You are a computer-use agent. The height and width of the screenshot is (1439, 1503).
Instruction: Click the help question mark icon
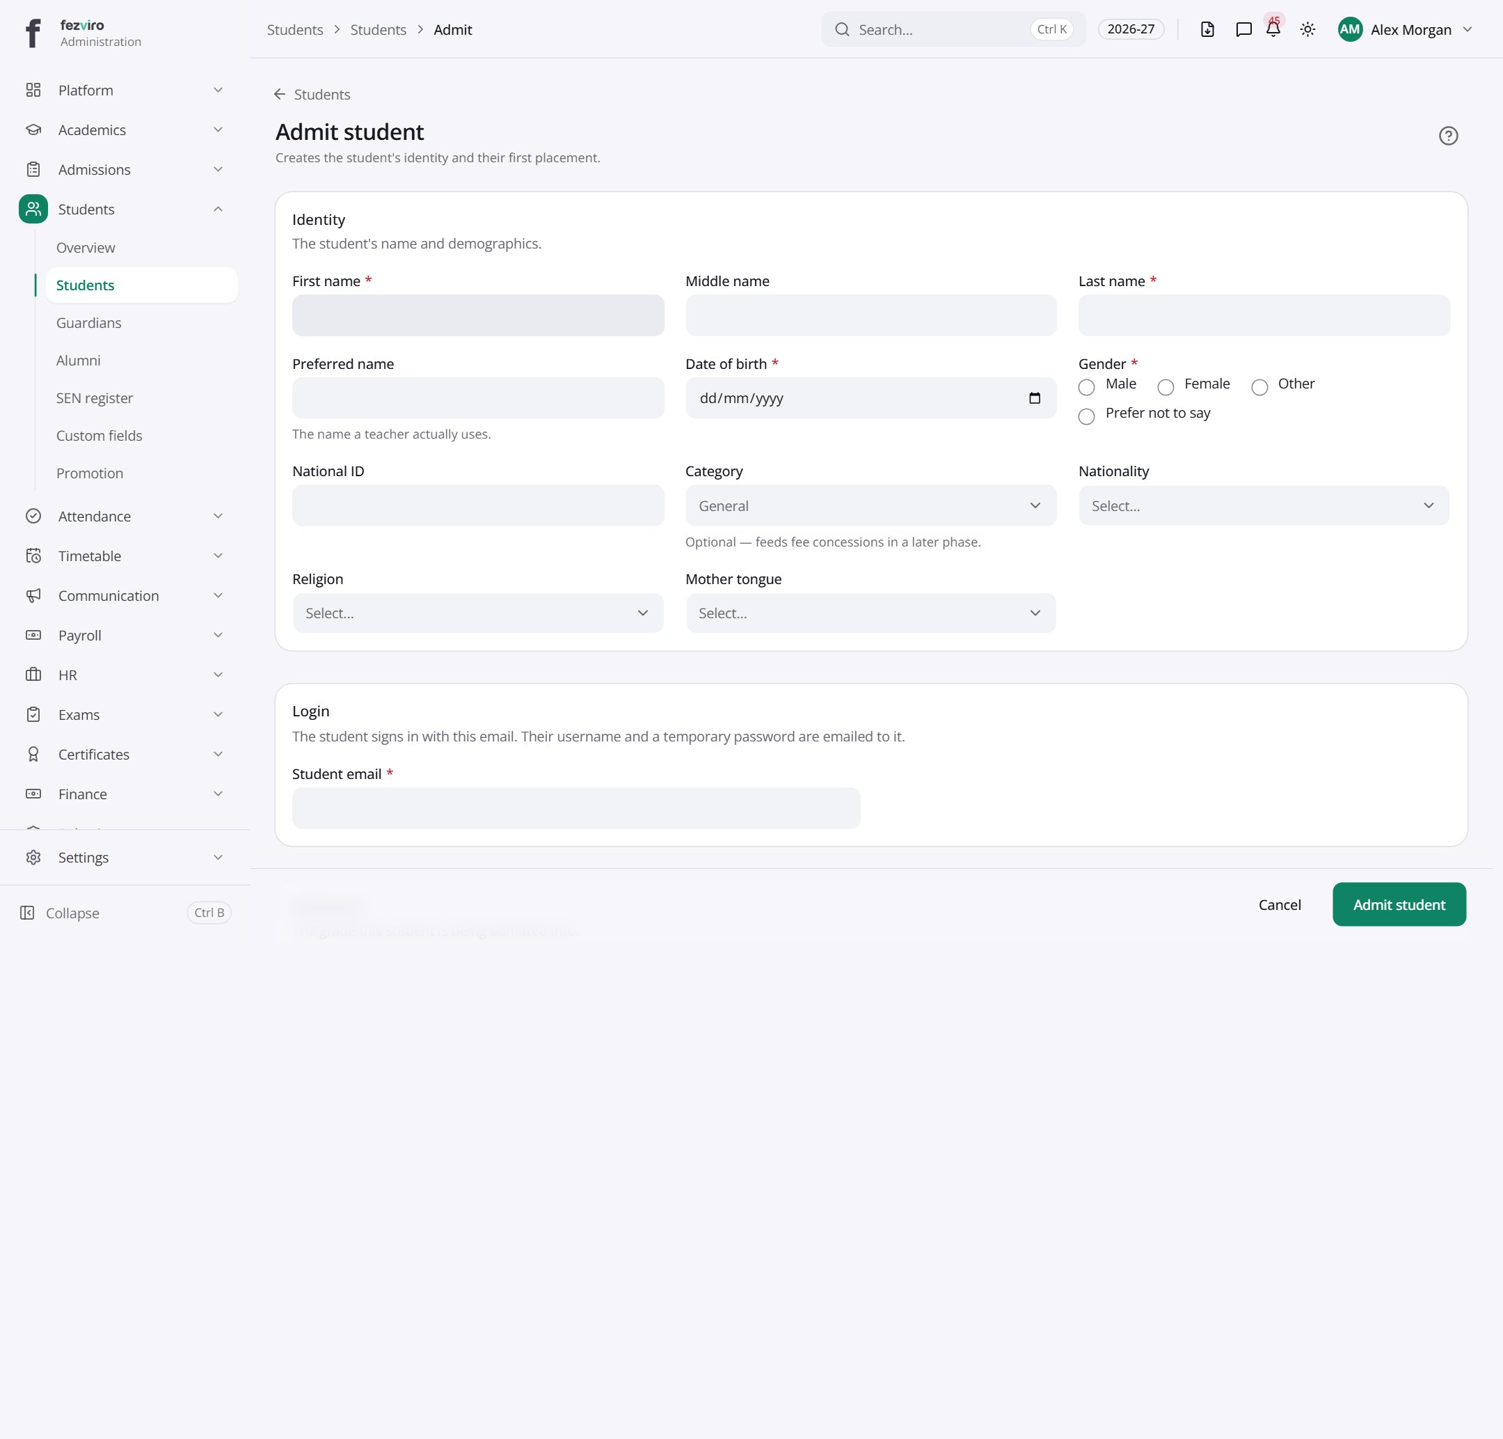pos(1448,136)
